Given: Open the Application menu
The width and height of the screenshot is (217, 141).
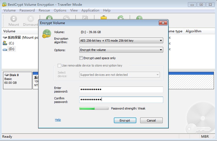Looking at the screenshot, I should pos(90,10).
